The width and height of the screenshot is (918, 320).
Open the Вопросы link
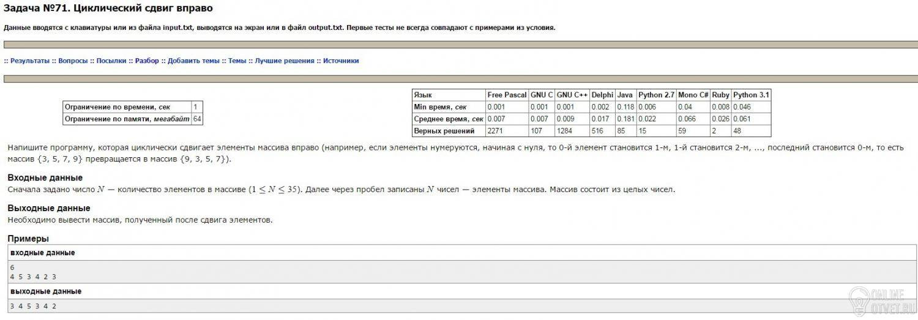[x=73, y=61]
